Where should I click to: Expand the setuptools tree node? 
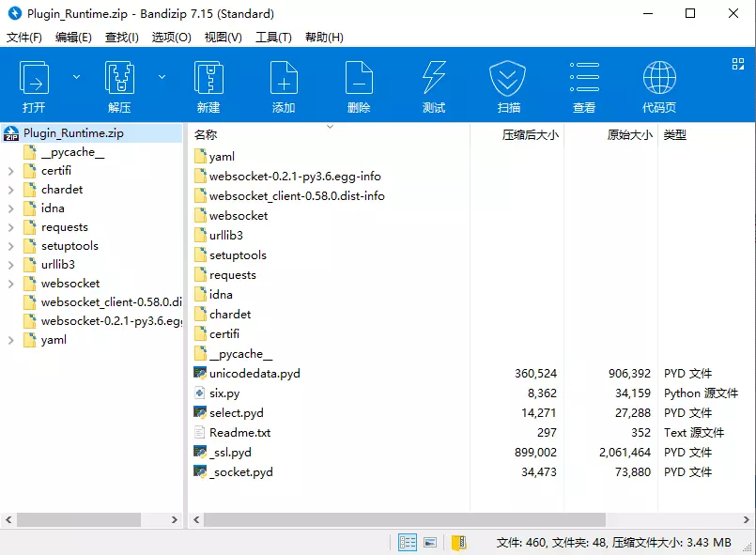(x=11, y=246)
